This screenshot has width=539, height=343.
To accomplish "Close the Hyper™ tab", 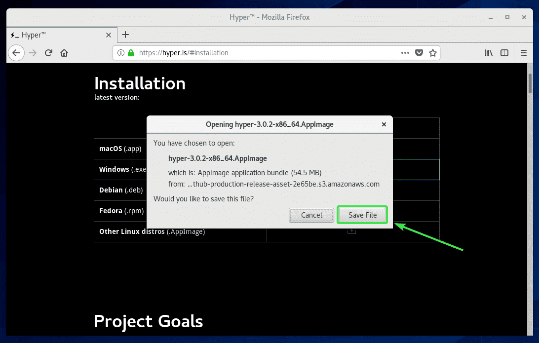I will click(x=109, y=35).
